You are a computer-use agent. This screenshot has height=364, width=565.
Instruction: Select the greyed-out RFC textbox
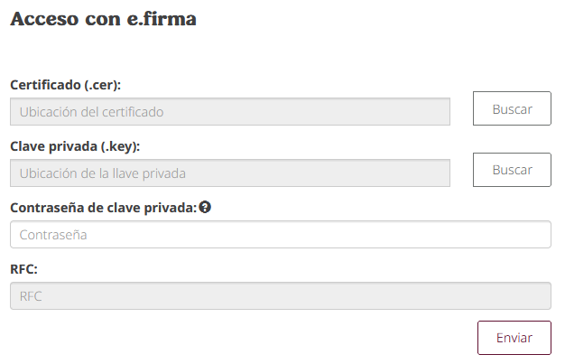click(281, 296)
